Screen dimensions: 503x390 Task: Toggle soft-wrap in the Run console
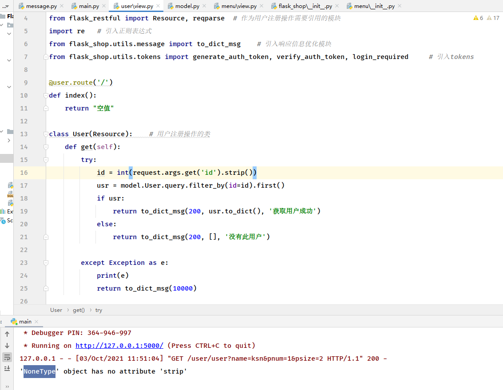pyautogui.click(x=7, y=357)
